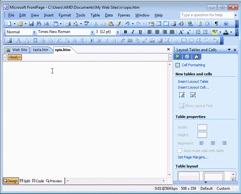Toggle Underline formatting
Viewport: 241px width, 194px height.
[x=140, y=32]
